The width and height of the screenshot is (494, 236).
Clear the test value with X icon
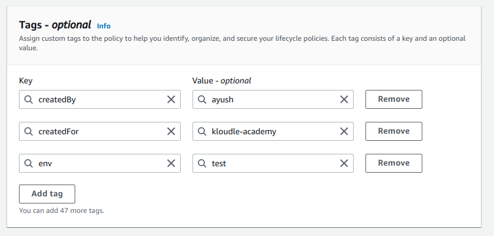click(x=344, y=163)
